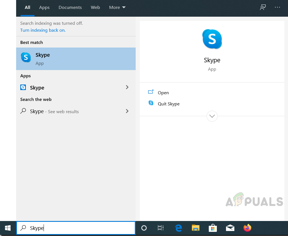Viewport: 288px width, 236px height.
Task: Switch to the Apps tab
Action: [44, 8]
